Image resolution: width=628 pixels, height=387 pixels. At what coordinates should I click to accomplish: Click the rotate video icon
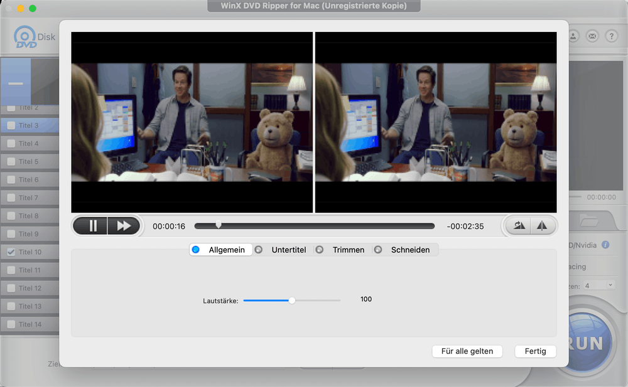click(519, 226)
